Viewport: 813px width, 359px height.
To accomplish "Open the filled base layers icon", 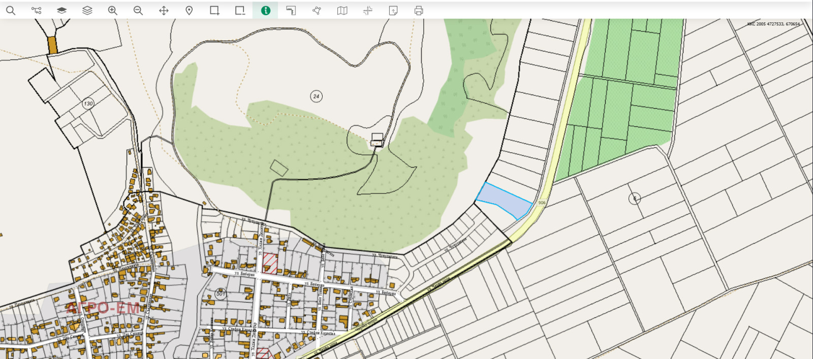I will (x=61, y=10).
